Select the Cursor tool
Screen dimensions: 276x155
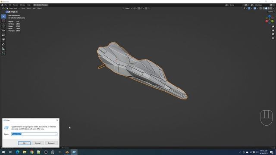(x=3, y=21)
